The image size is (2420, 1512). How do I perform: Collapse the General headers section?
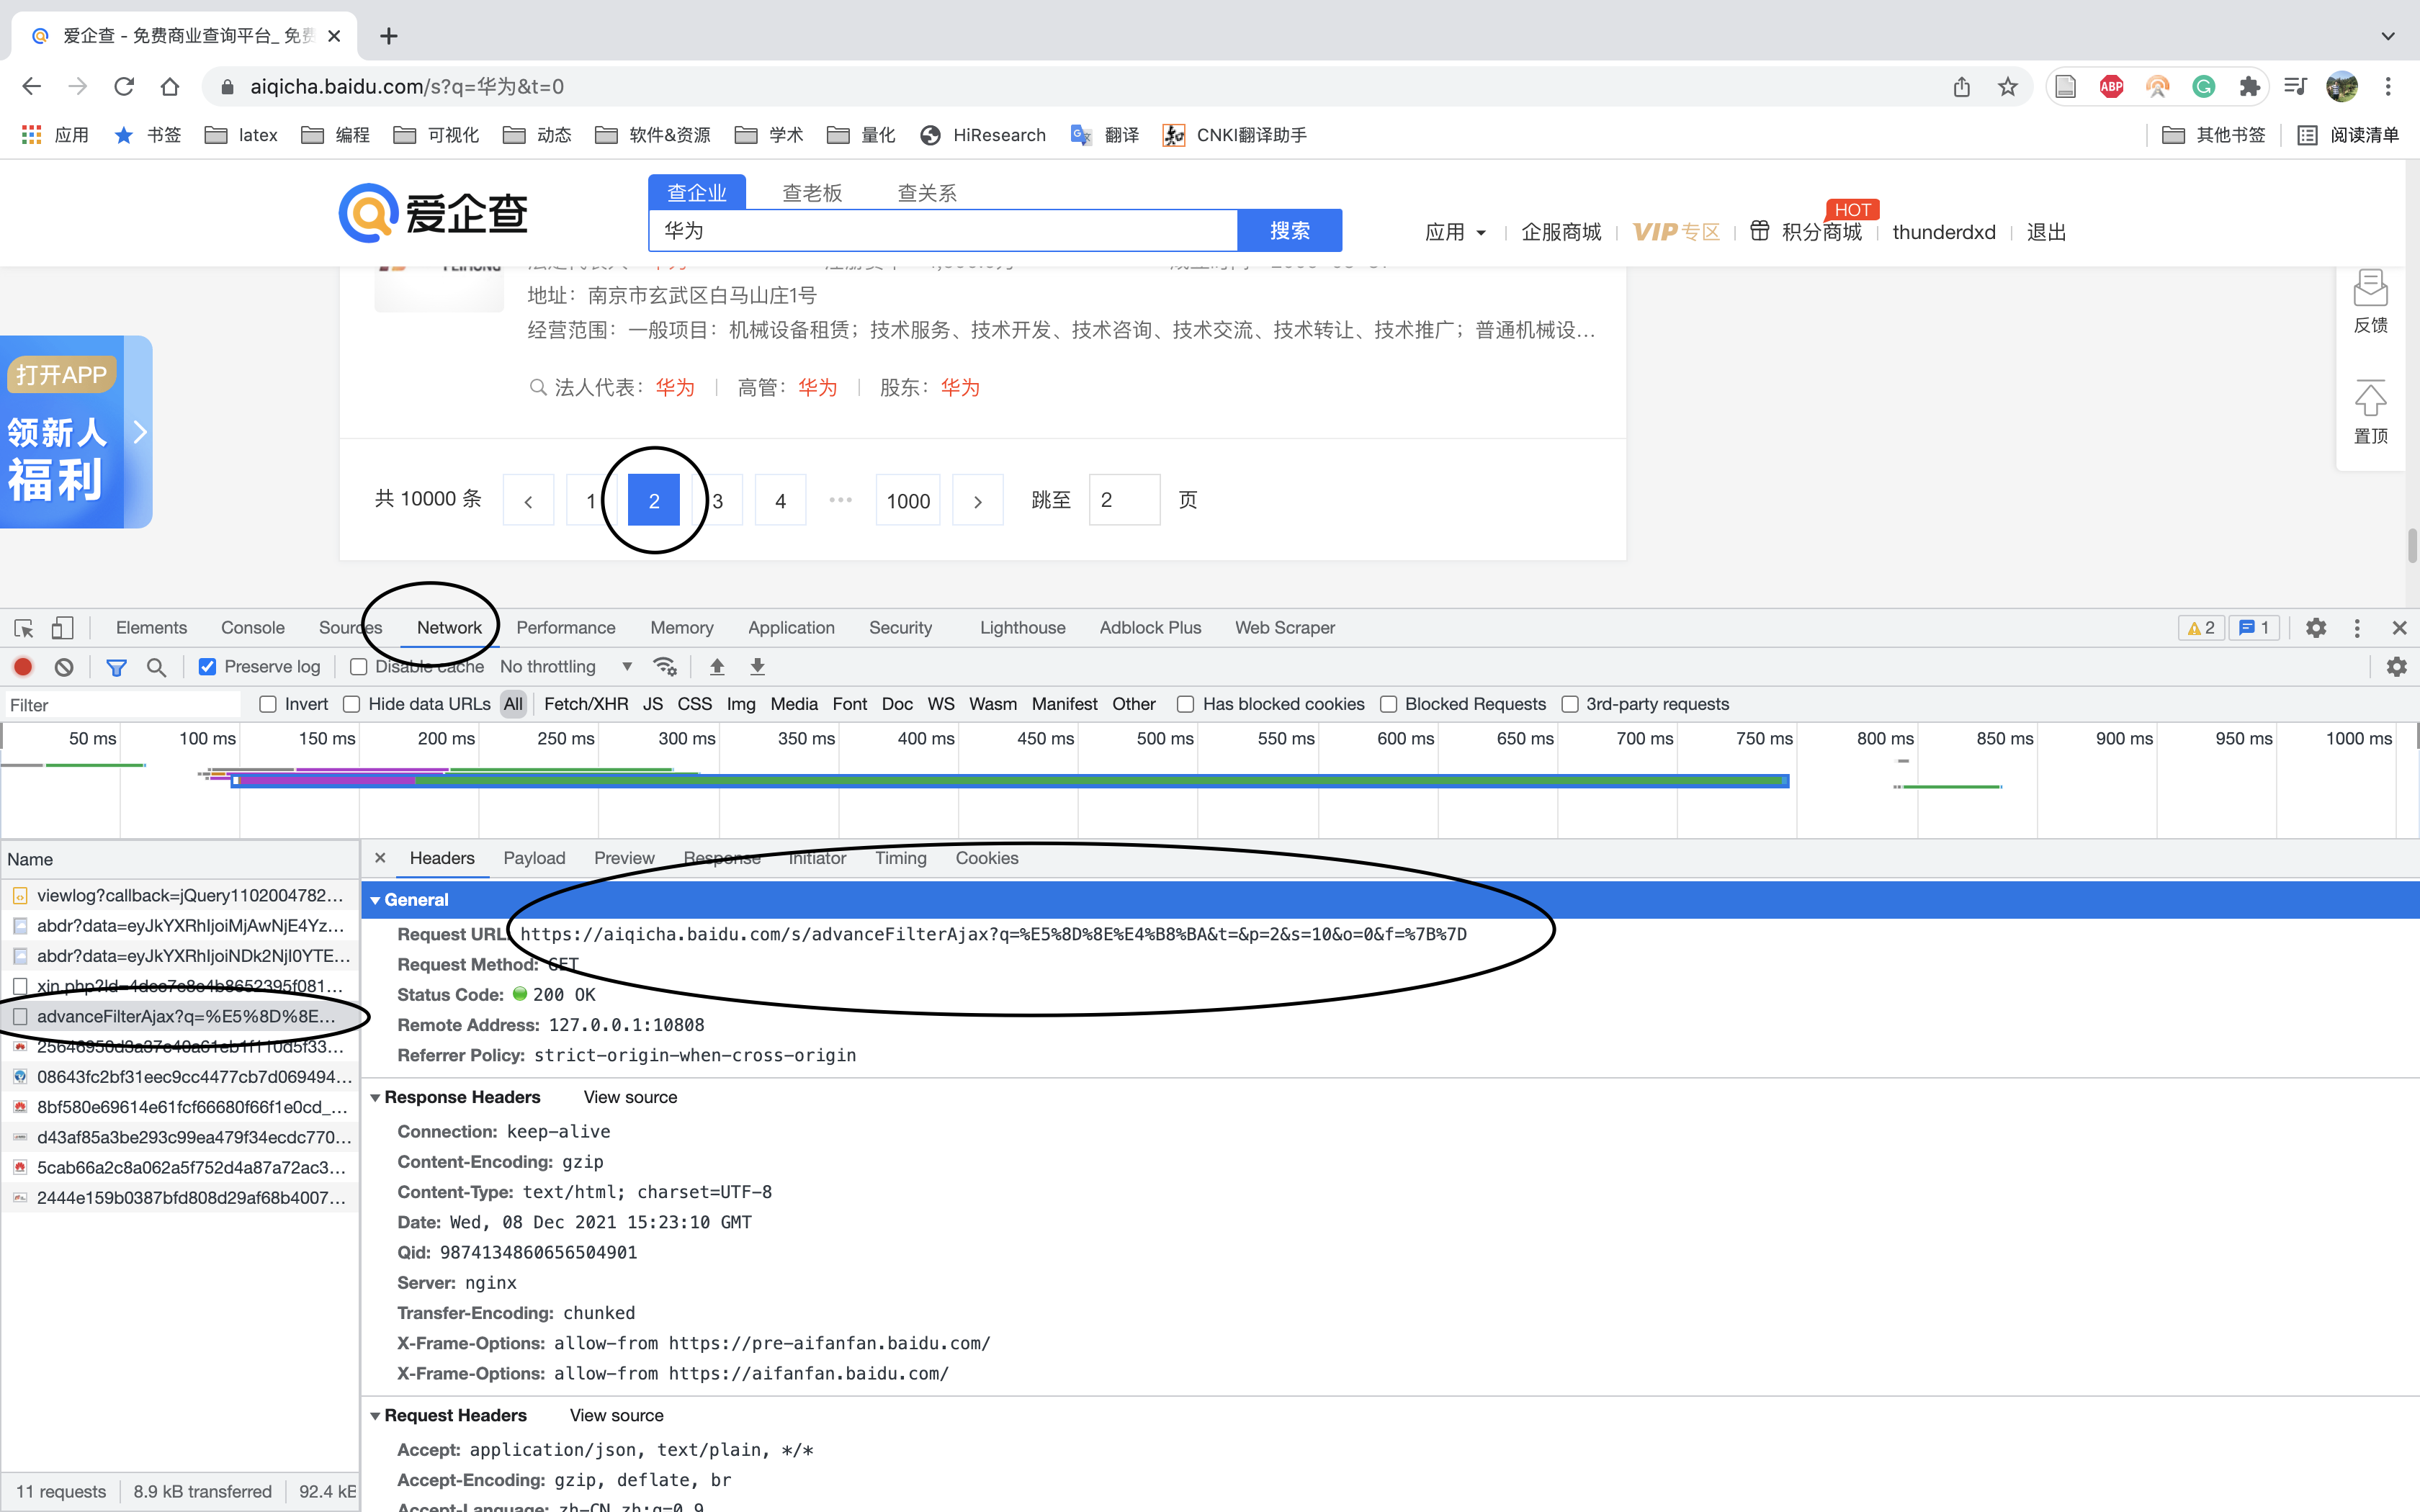click(x=377, y=899)
